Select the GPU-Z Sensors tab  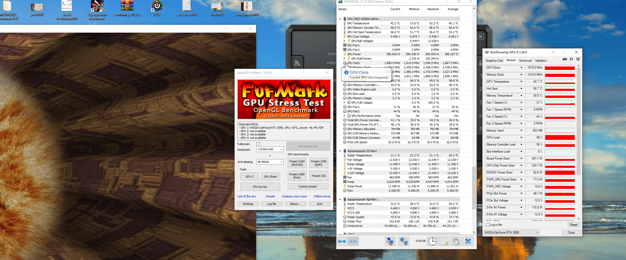(511, 60)
